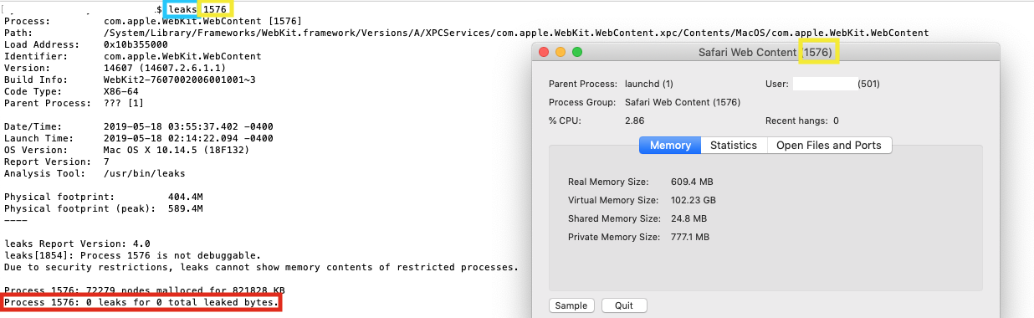The width and height of the screenshot is (1034, 318).
Task: Click the Parent Process launchd (1) value
Action: point(649,84)
